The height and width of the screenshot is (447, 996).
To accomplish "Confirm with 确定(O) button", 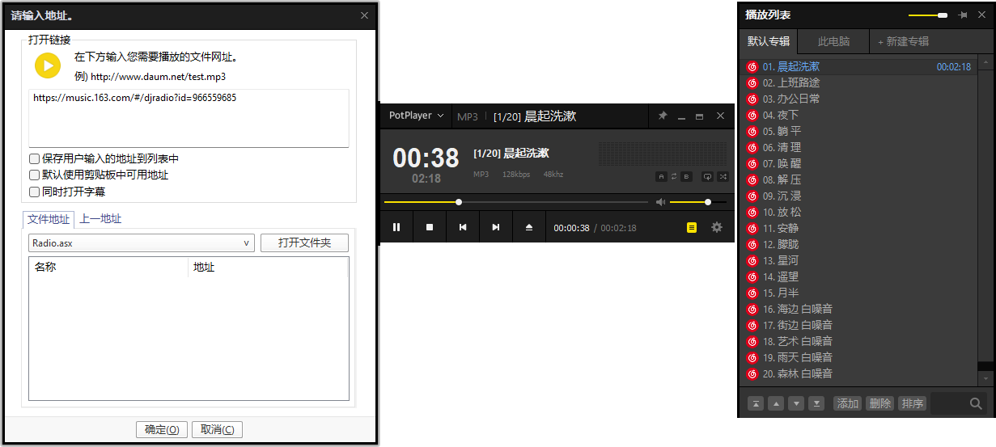I will [162, 430].
